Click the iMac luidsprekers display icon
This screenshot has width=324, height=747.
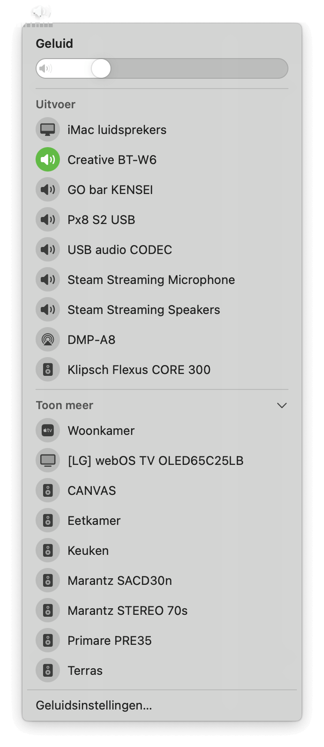[x=48, y=130]
